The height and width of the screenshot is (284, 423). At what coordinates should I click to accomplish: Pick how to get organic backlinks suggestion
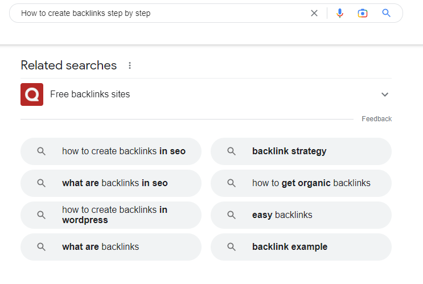point(301,183)
